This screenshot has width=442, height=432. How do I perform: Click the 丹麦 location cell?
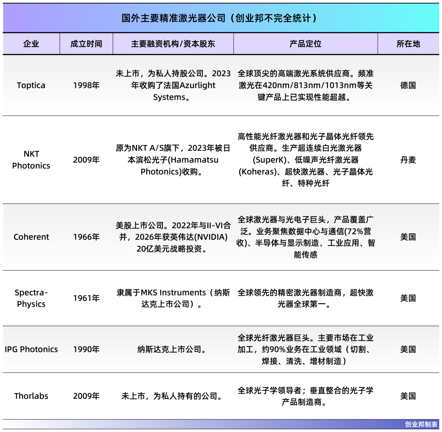(x=408, y=160)
